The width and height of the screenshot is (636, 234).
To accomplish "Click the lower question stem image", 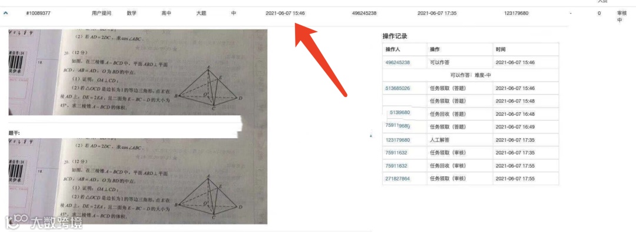I will (138, 181).
